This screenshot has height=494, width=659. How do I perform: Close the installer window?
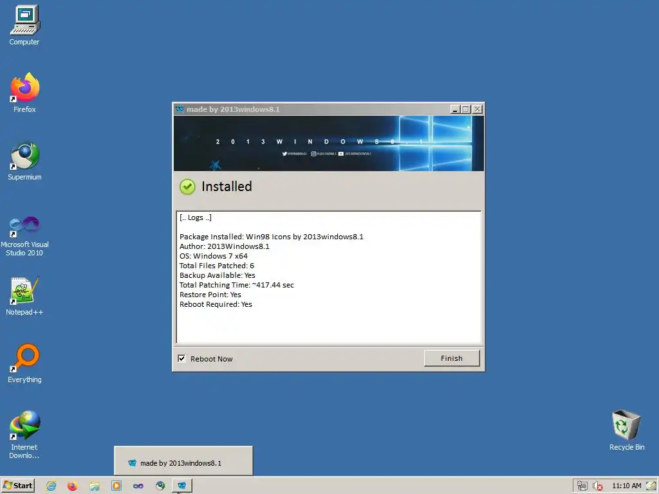coord(478,109)
